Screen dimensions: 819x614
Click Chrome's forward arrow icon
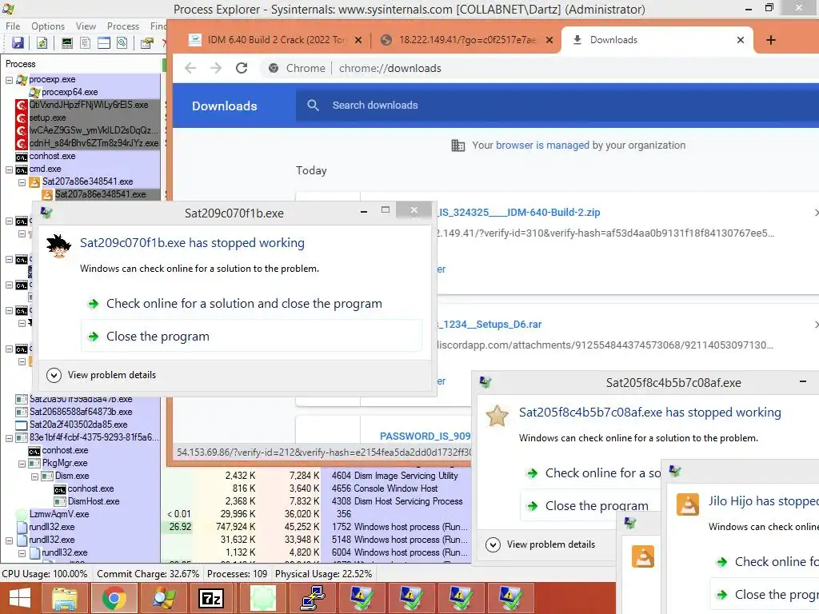click(216, 68)
